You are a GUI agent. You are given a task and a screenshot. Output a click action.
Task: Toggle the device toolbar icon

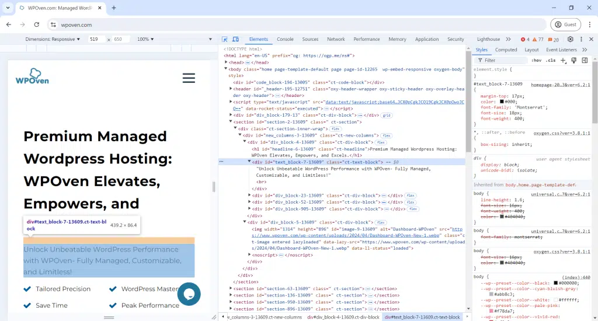[235, 39]
